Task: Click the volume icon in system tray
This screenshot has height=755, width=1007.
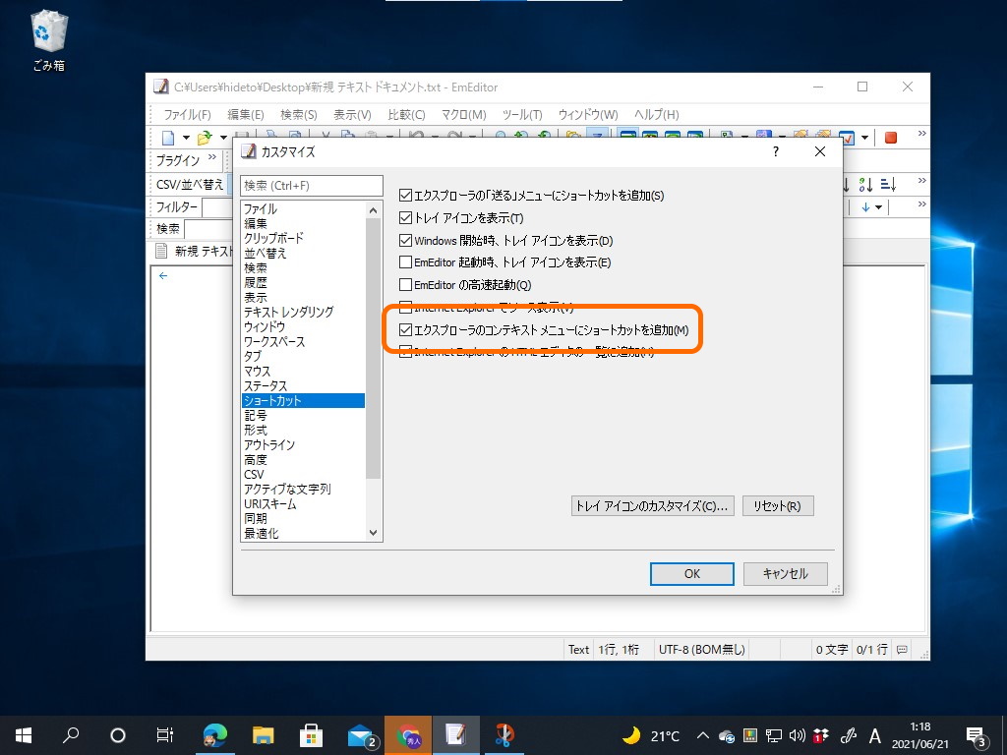Action: coord(797,735)
